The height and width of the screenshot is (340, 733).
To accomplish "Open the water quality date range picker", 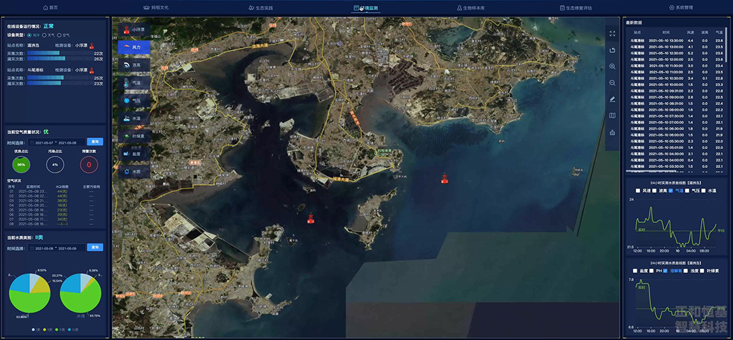I will [x=56, y=247].
